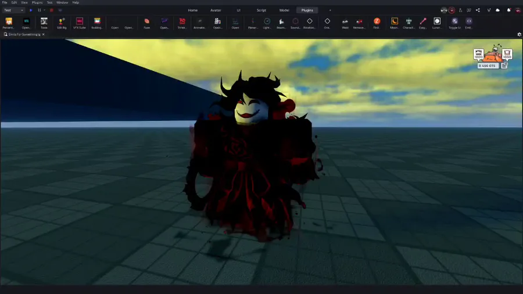Screen dimensions: 523x294
Task: Click the Easy plugin with pink wand
Action: [x=422, y=23]
